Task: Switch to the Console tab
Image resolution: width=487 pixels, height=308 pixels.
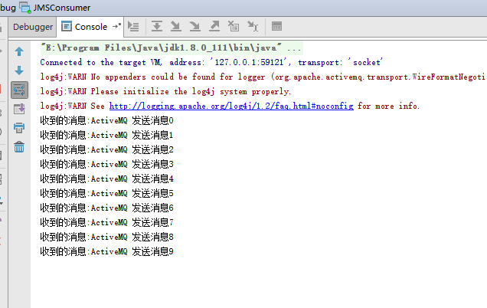Action: pyautogui.click(x=90, y=27)
